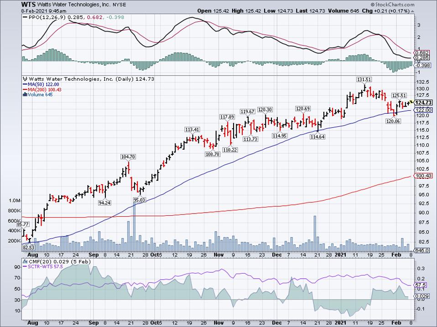
Task: Click the NYSE exchange label
Action: pos(119,5)
